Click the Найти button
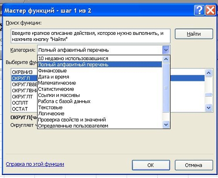Image resolution: width=218 pixels, height=178 pixels. pos(194,34)
